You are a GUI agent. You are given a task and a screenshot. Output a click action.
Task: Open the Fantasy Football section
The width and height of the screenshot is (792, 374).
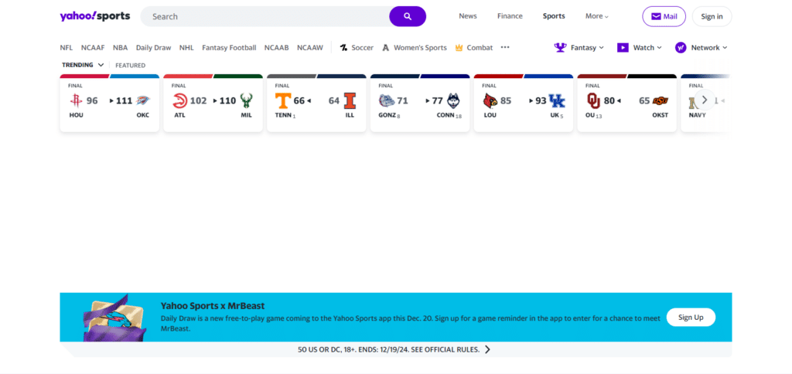tap(229, 47)
